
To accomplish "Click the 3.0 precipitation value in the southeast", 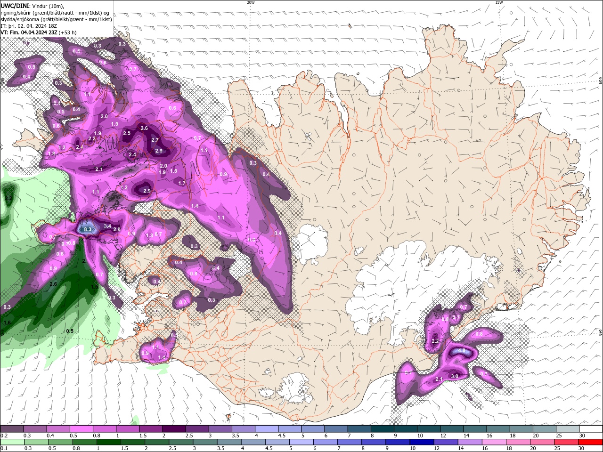I will pyautogui.click(x=455, y=376).
